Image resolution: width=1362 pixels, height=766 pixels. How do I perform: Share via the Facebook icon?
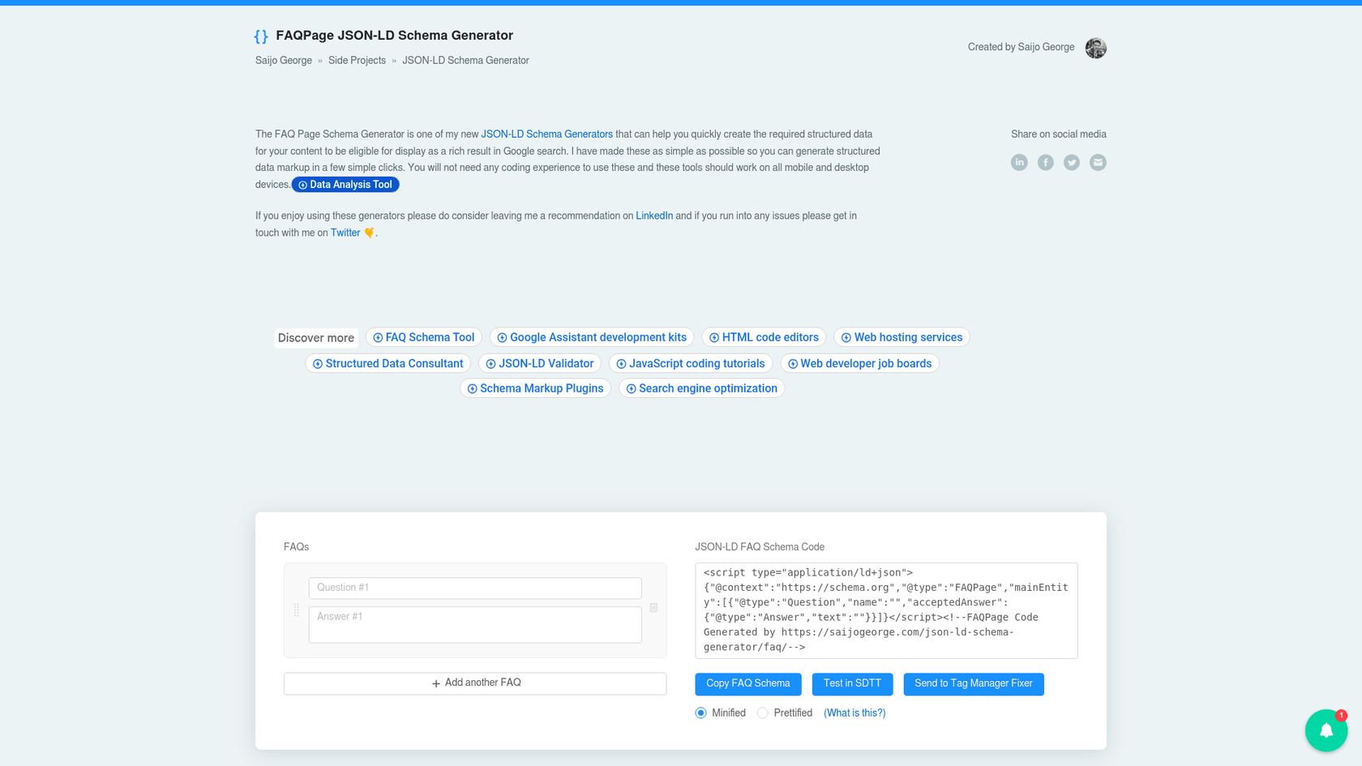coord(1045,162)
